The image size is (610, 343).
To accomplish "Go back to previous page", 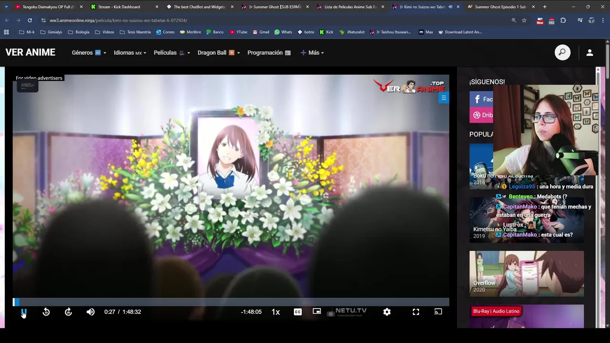I will [x=7, y=20].
